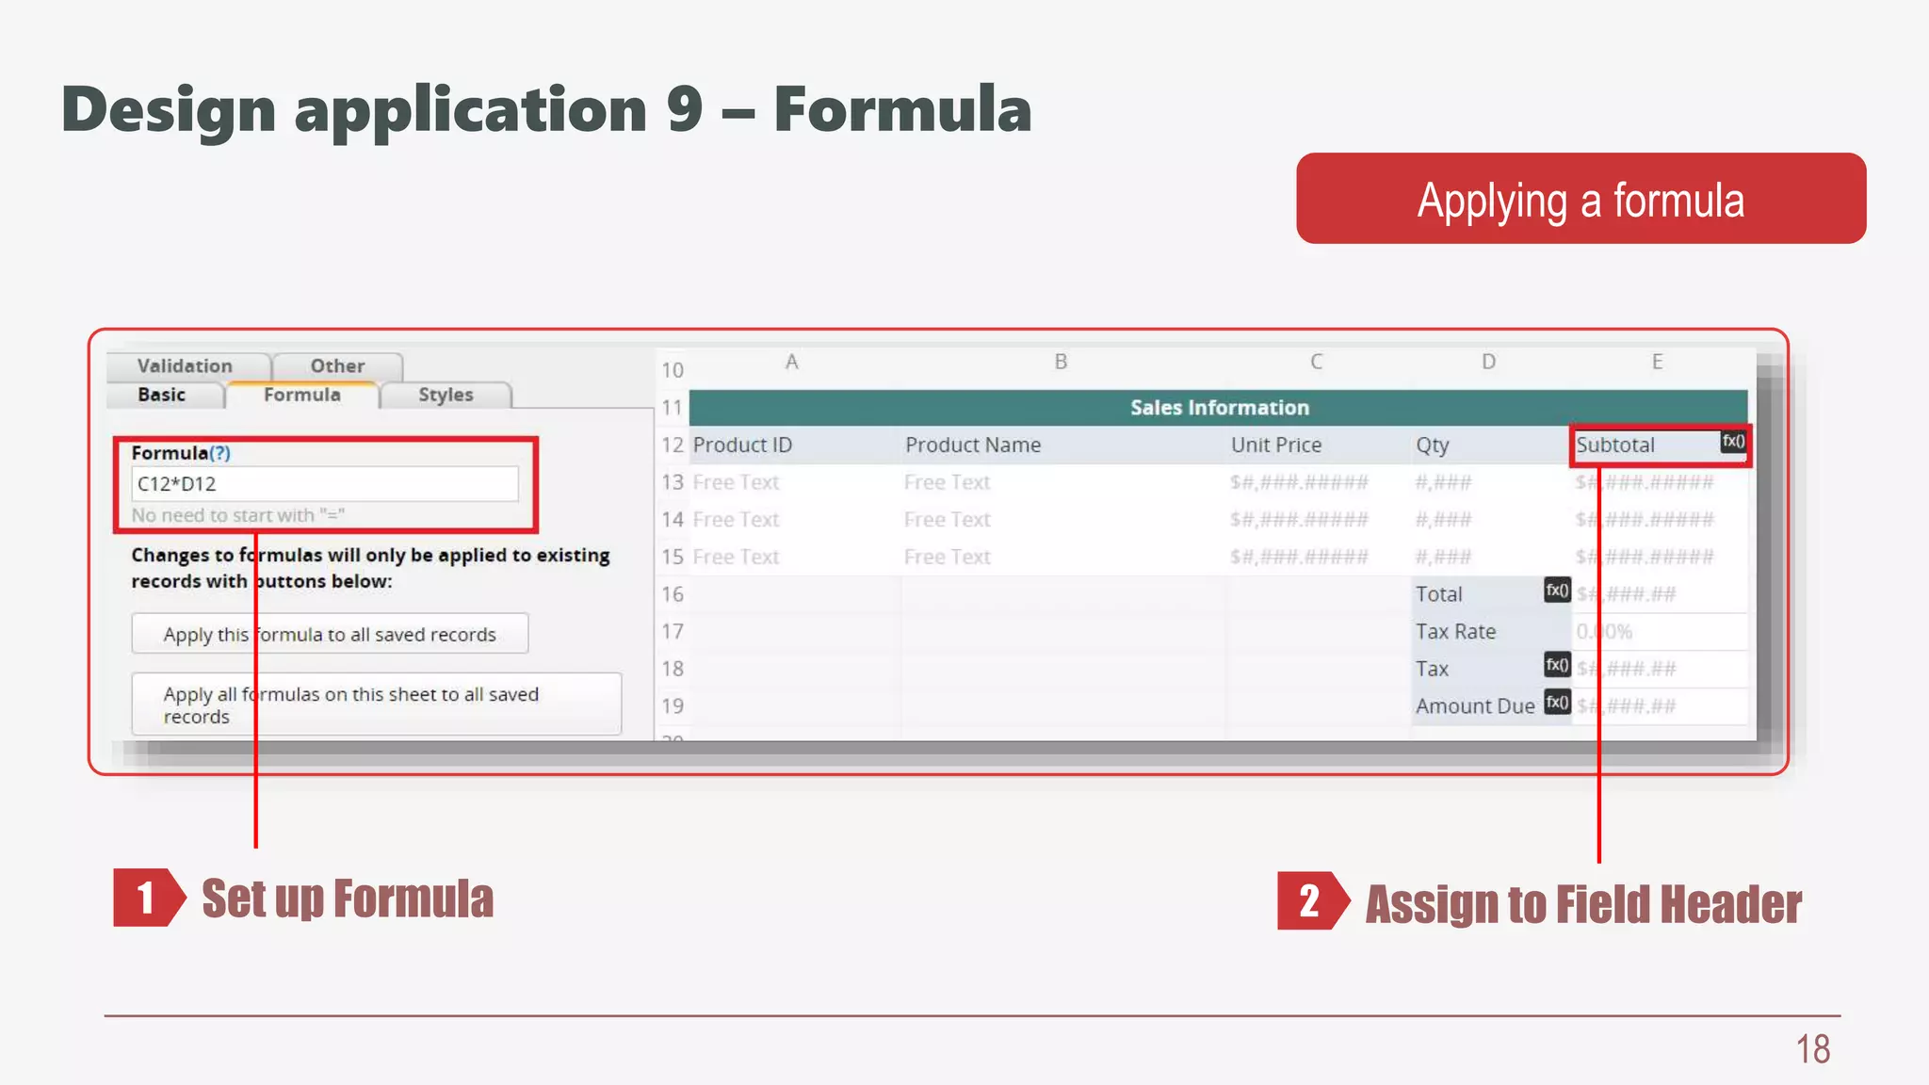Select column header A
Image resolution: width=1929 pixels, height=1085 pixels.
click(x=792, y=362)
